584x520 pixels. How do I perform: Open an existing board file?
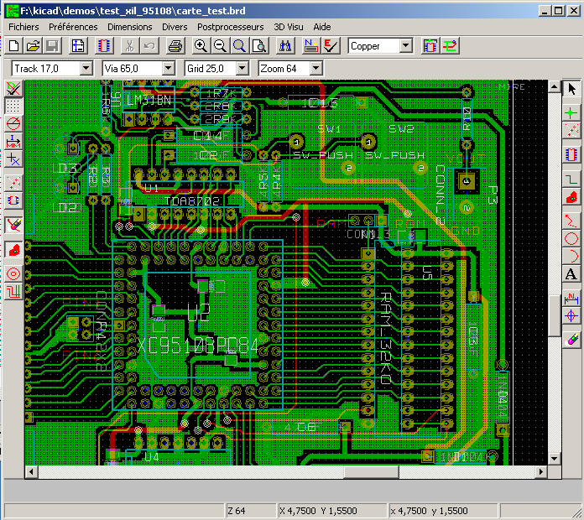[x=33, y=46]
